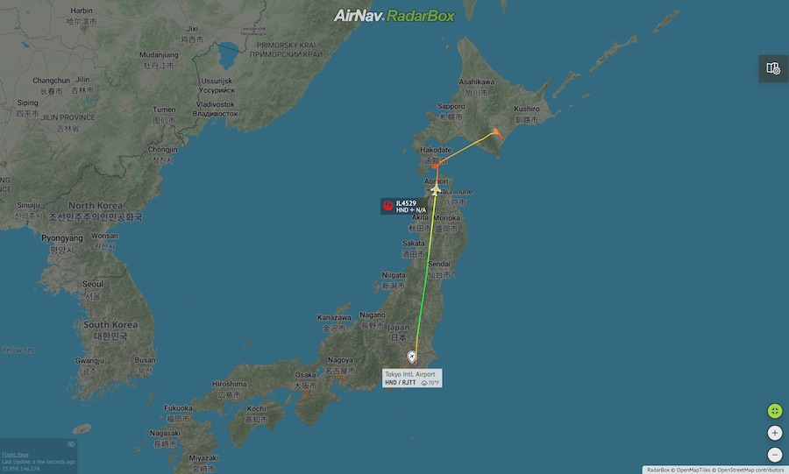Image resolution: width=789 pixels, height=474 pixels.
Task: Hide the flight info panel with eye icon
Action: (x=72, y=444)
